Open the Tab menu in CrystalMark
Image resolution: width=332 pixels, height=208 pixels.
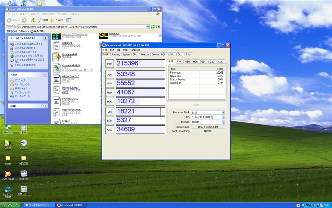118,50
